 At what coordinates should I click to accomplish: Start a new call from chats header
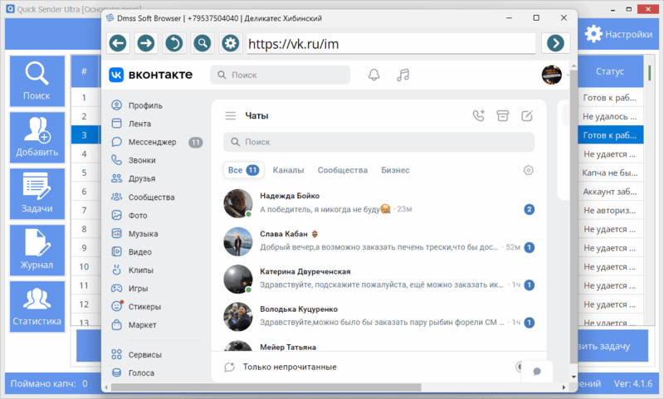[x=478, y=116]
